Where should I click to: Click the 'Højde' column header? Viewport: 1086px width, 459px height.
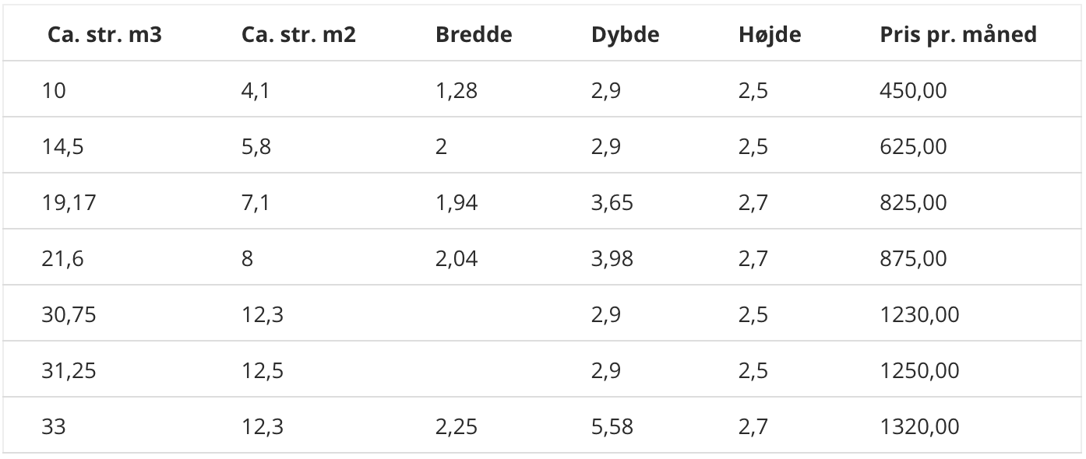point(769,36)
